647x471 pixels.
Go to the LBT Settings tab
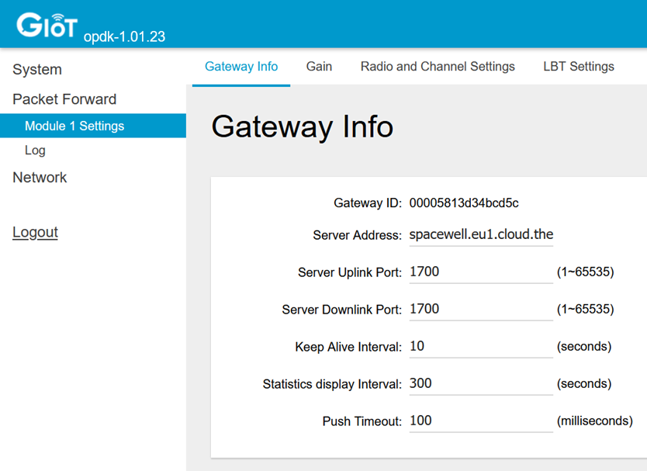[579, 67]
